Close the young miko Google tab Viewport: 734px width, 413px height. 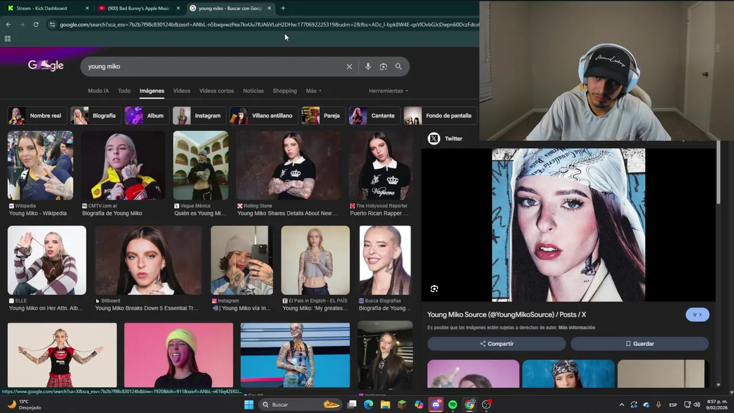[269, 8]
